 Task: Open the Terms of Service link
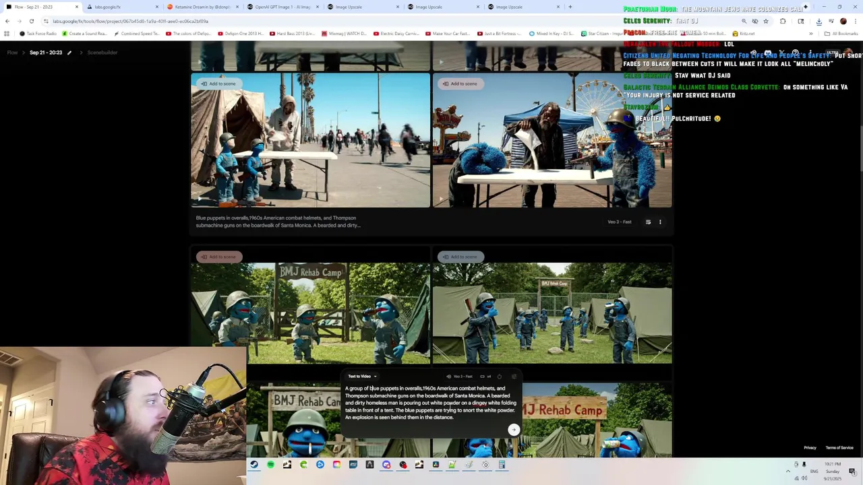pos(839,448)
